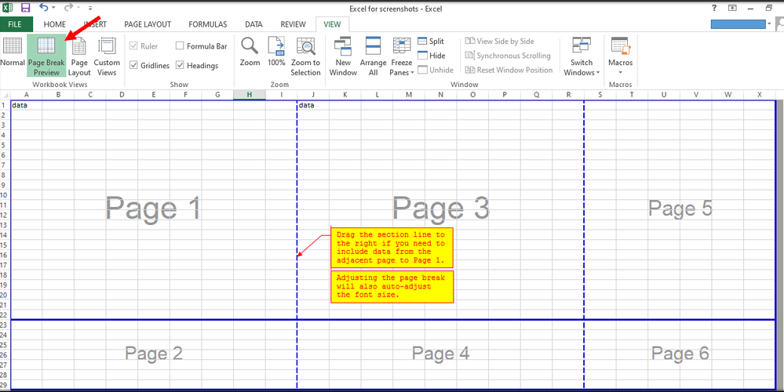Select column S header
The height and width of the screenshot is (392, 784).
(600, 95)
